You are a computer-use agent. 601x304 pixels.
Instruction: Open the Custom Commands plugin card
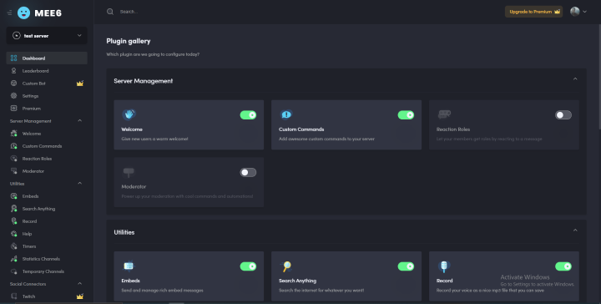pos(346,124)
